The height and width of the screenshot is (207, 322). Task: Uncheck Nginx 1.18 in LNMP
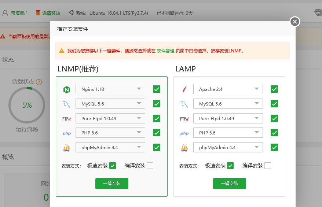click(x=157, y=89)
